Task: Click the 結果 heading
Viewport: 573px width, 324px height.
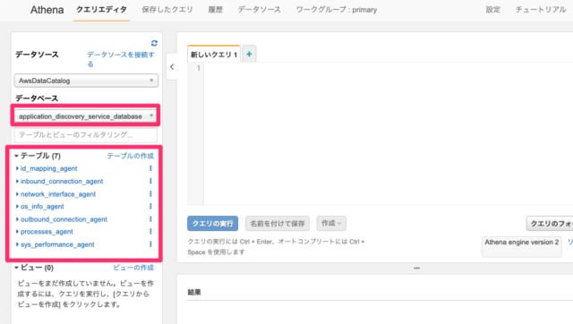Action: coord(194,292)
